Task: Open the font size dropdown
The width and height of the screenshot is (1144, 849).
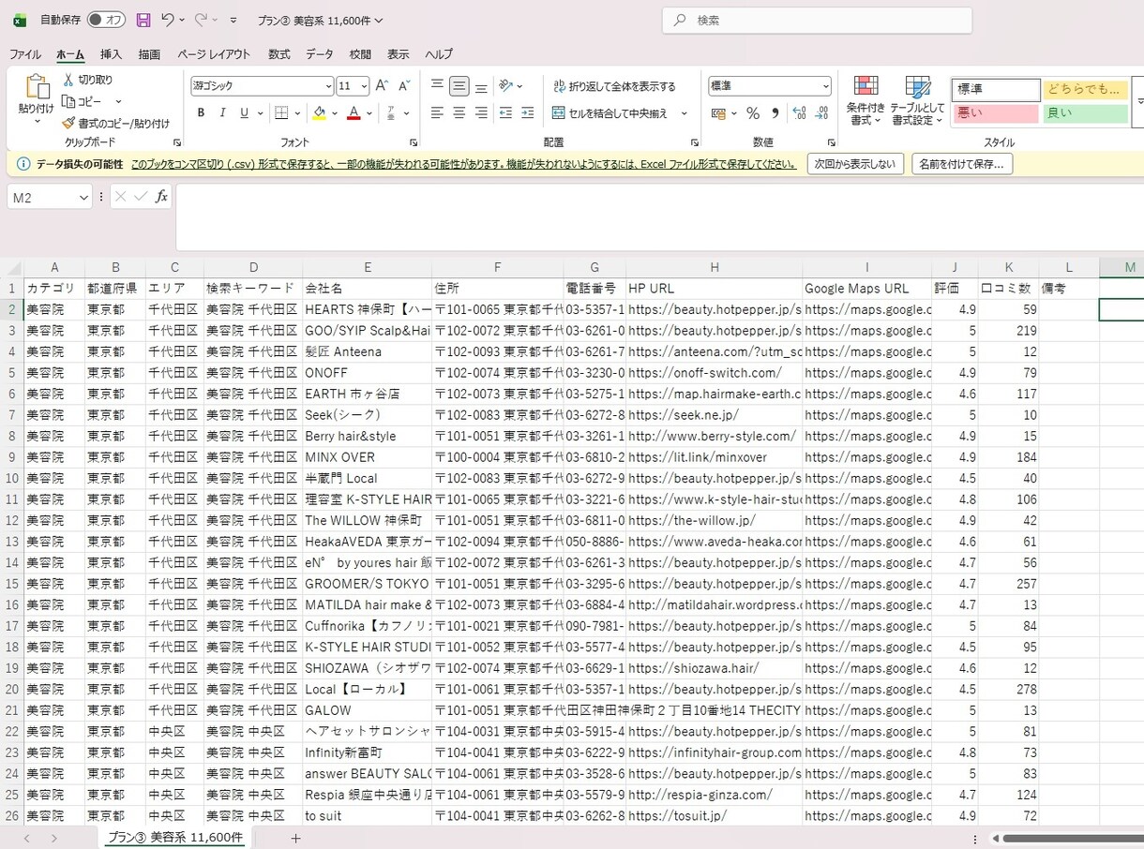Action: [x=364, y=86]
